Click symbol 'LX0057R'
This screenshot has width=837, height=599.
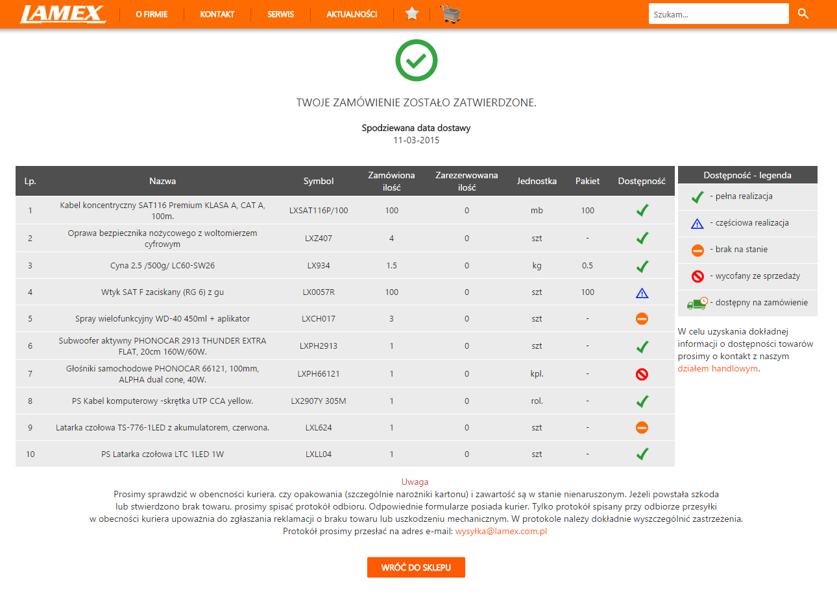319,292
